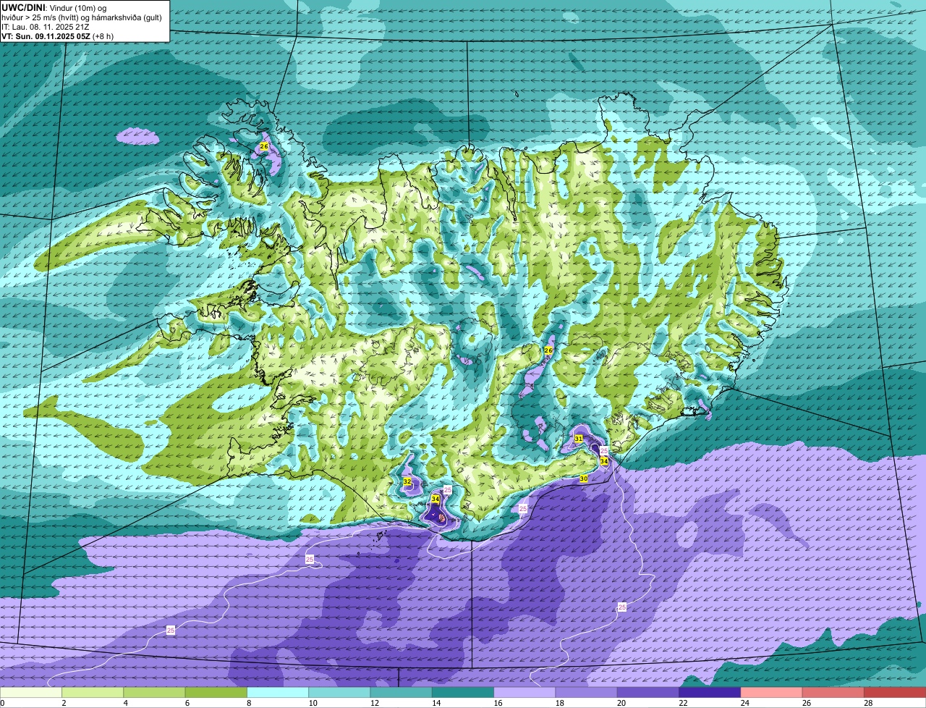This screenshot has height=708, width=926.
Task: Click the "UWC/DINI: Vindur (10m) og" title line
Action: pos(54,7)
